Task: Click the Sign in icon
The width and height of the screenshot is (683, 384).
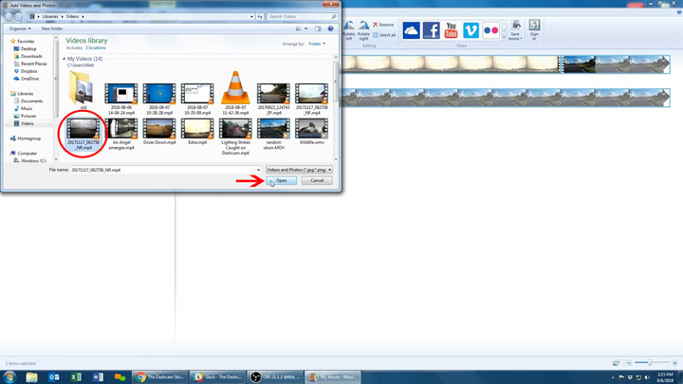Action: click(x=534, y=29)
